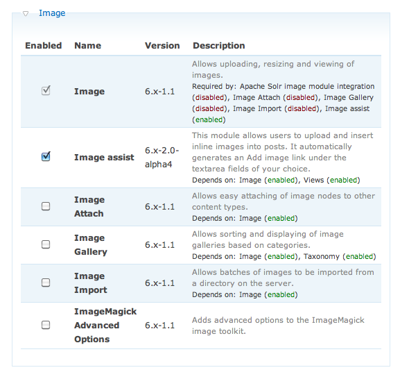
Task: Click the 'This module allows users to upload' description
Action: 282,152
